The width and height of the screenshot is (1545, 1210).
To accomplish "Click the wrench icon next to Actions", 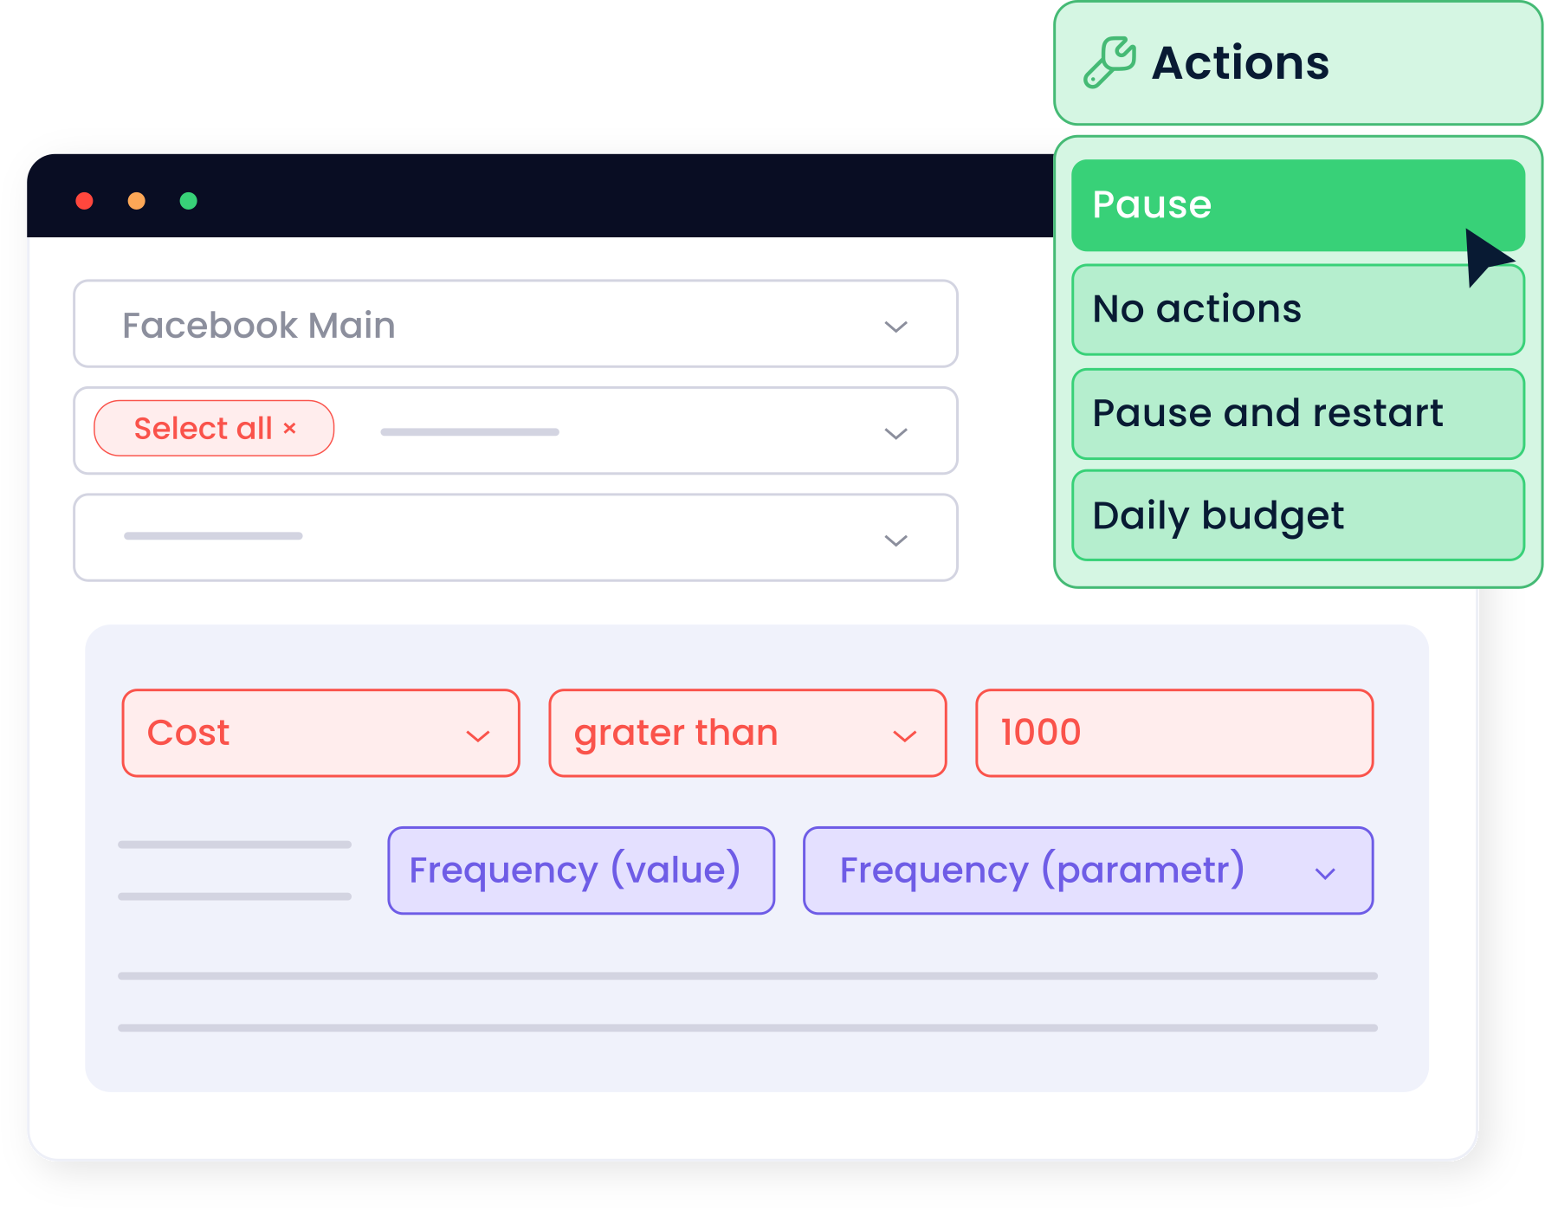I will [x=1109, y=62].
